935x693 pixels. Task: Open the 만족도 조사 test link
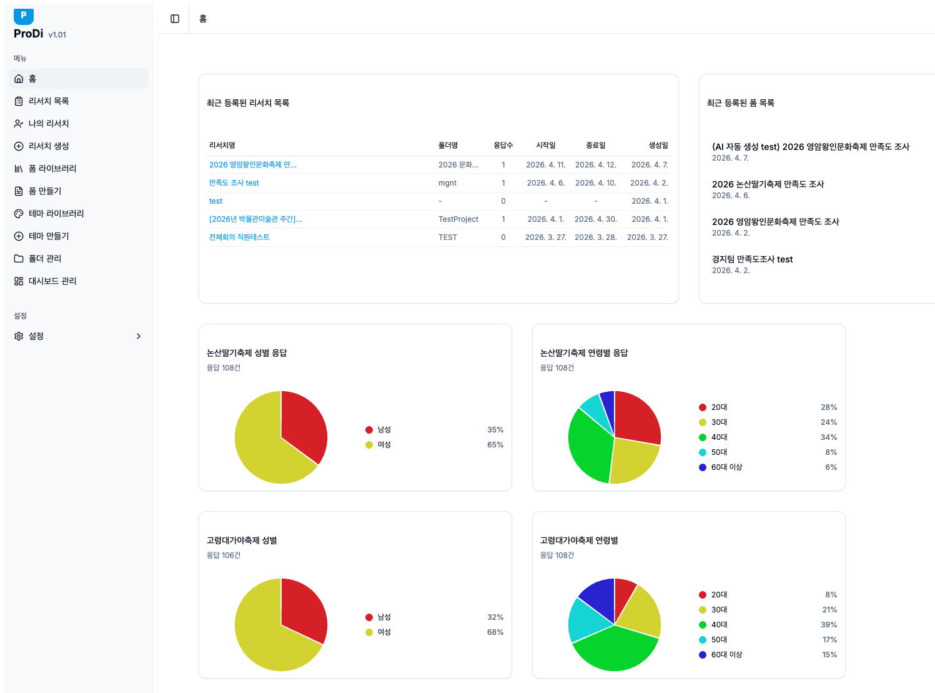(234, 183)
